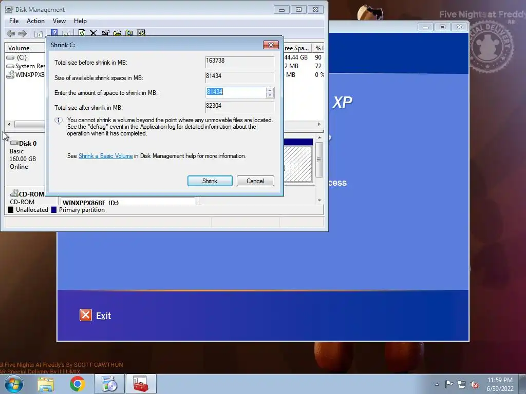Image resolution: width=526 pixels, height=394 pixels.
Task: Click the WINXPPX86RF (D:) partition block
Action: coord(127,201)
